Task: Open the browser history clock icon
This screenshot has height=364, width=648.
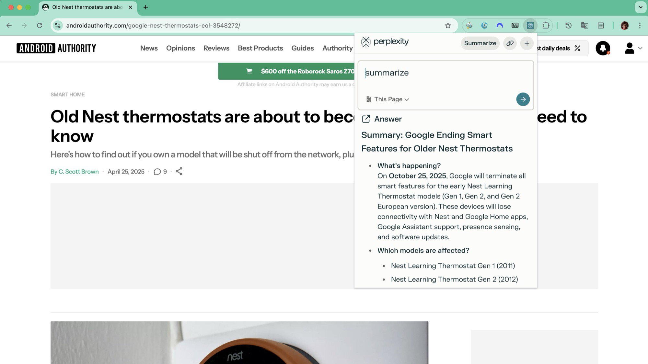Action: (568, 25)
